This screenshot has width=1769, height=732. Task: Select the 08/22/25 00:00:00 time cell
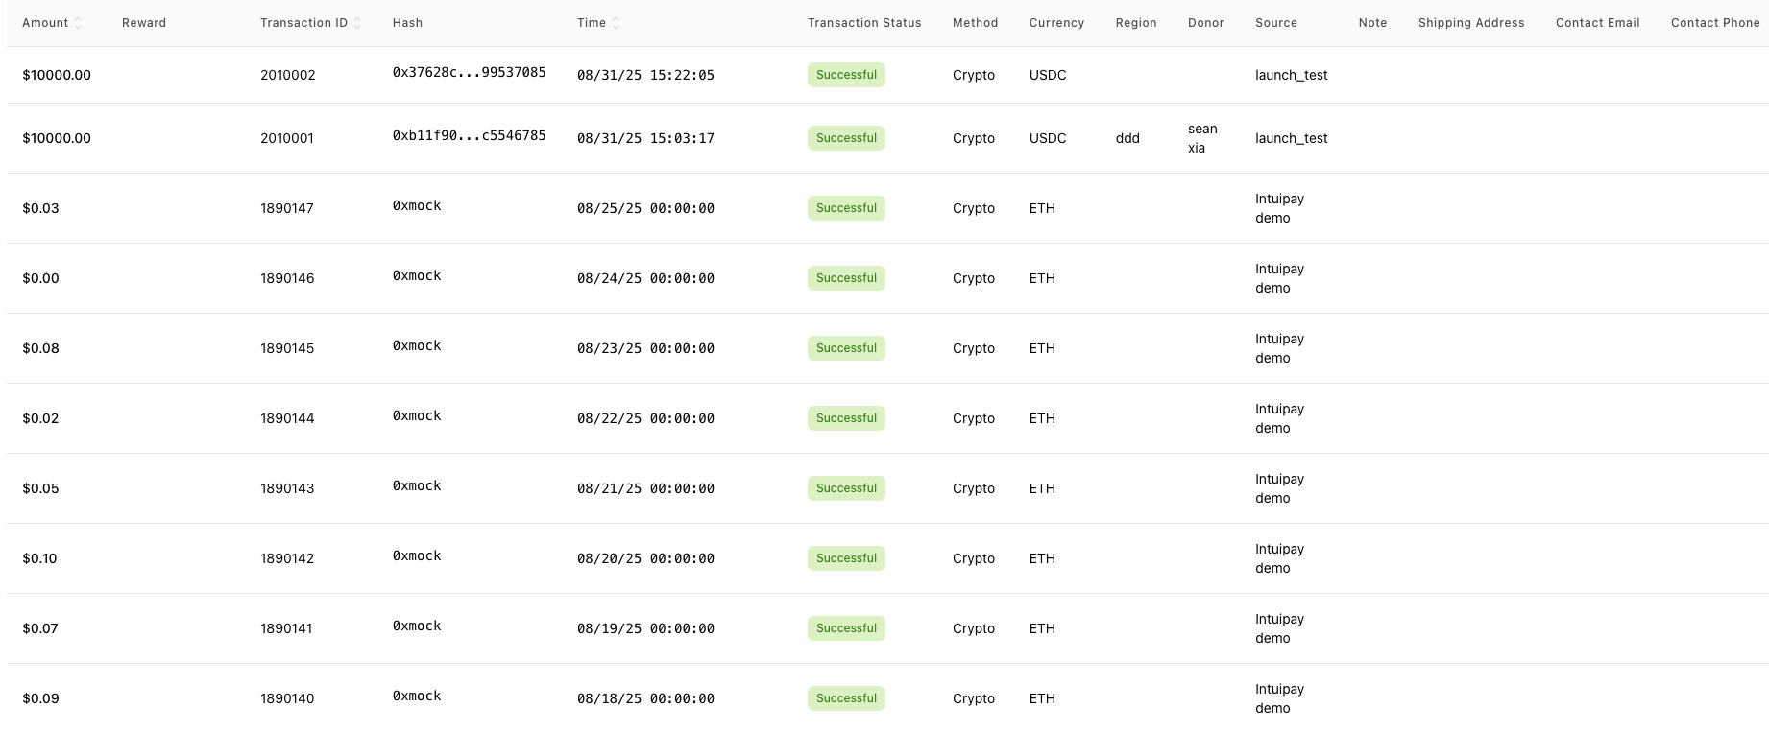(645, 418)
